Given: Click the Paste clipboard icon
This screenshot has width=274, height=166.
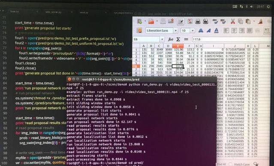Looking at the screenshot, I should (x=248, y=22).
